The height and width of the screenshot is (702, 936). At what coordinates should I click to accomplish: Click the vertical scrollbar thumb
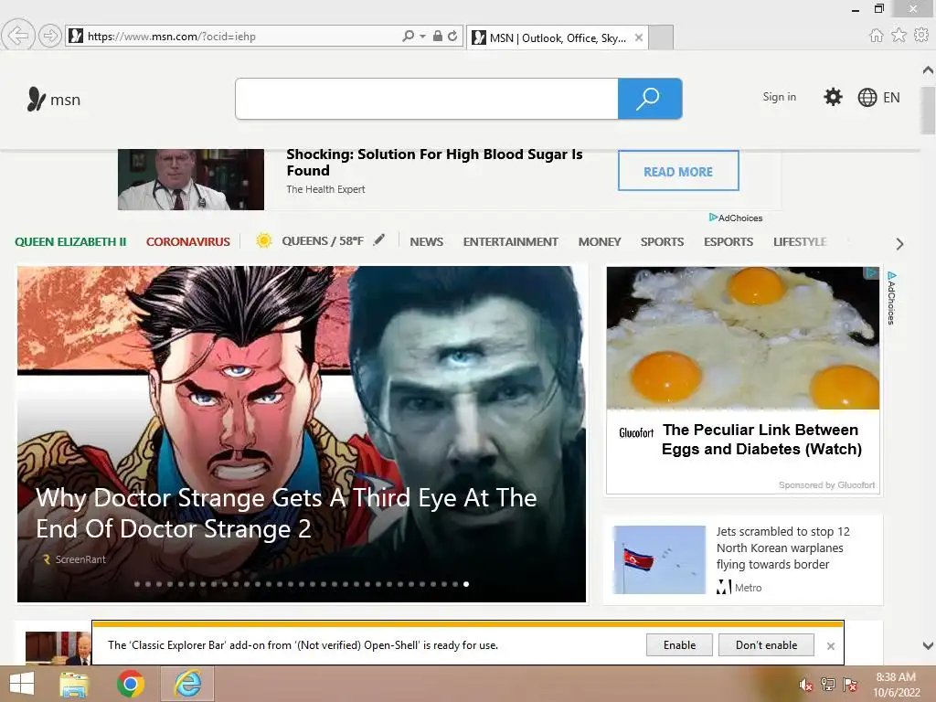tap(928, 111)
